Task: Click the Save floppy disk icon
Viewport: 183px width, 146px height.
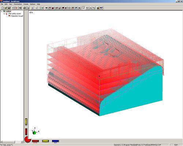Action: coord(9,8)
